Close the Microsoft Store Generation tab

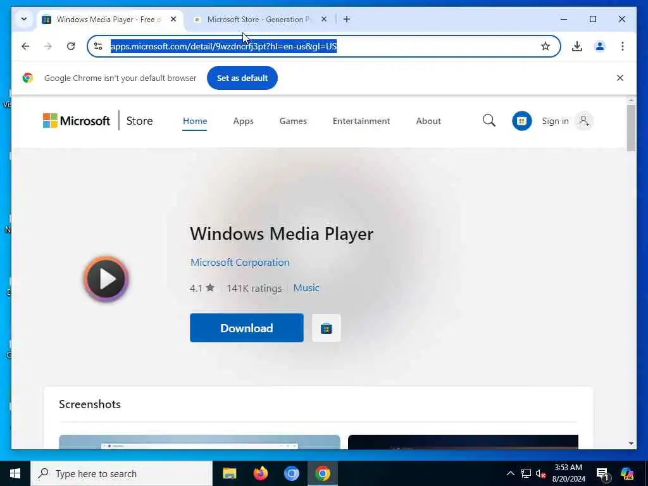(x=324, y=19)
